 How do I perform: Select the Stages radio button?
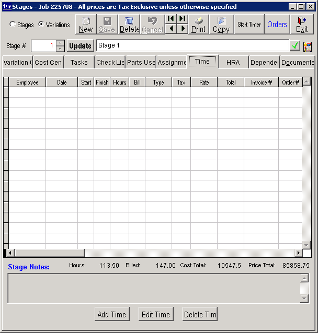click(x=13, y=25)
